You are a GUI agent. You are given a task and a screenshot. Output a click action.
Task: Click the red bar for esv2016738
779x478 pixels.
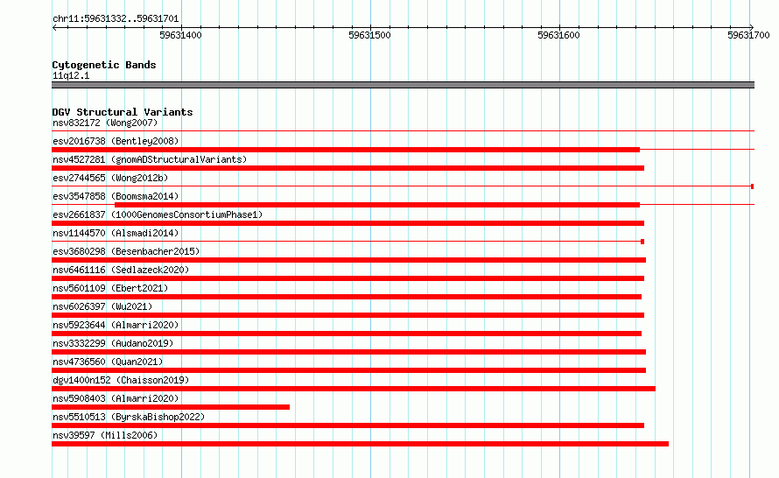pos(346,150)
